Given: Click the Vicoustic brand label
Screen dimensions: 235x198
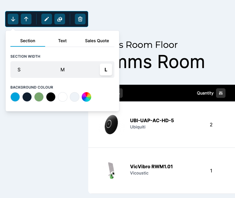Looking at the screenshot, I should 139,173.
